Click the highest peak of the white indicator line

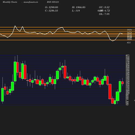15,26
